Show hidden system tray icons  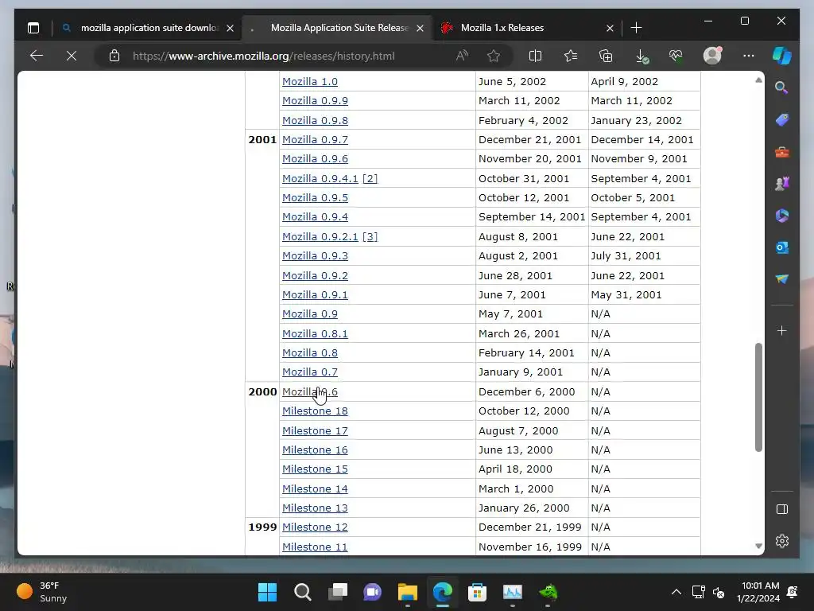point(676,592)
